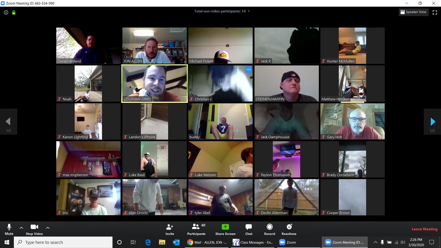Image resolution: width=441 pixels, height=248 pixels.
Task: Click the Mute microphone icon
Action: click(x=9, y=227)
